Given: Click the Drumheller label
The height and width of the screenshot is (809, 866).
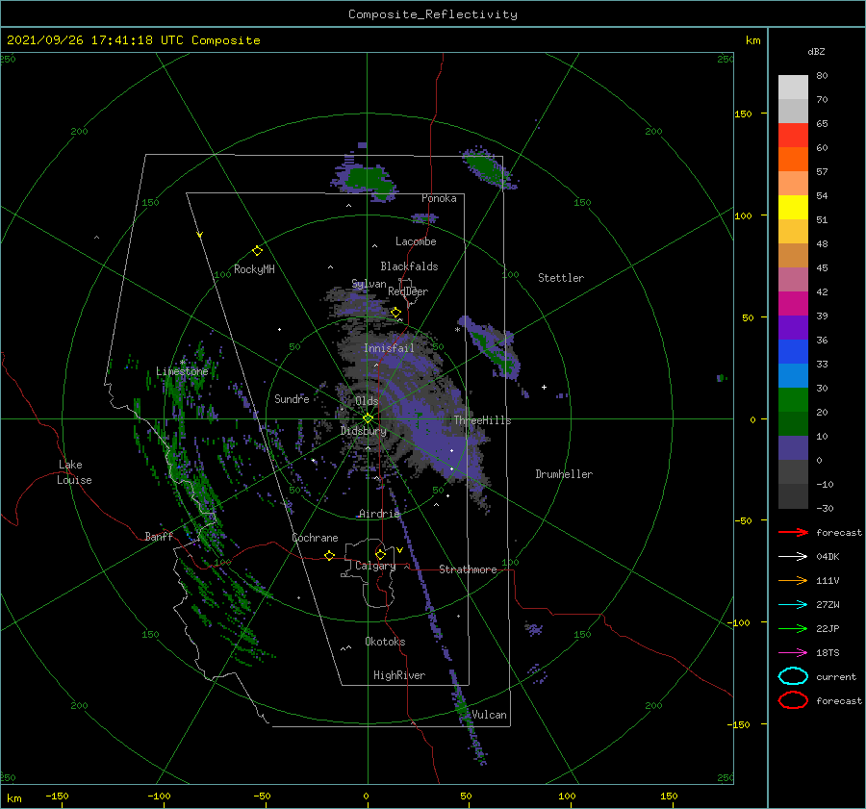Looking at the screenshot, I should tap(564, 474).
